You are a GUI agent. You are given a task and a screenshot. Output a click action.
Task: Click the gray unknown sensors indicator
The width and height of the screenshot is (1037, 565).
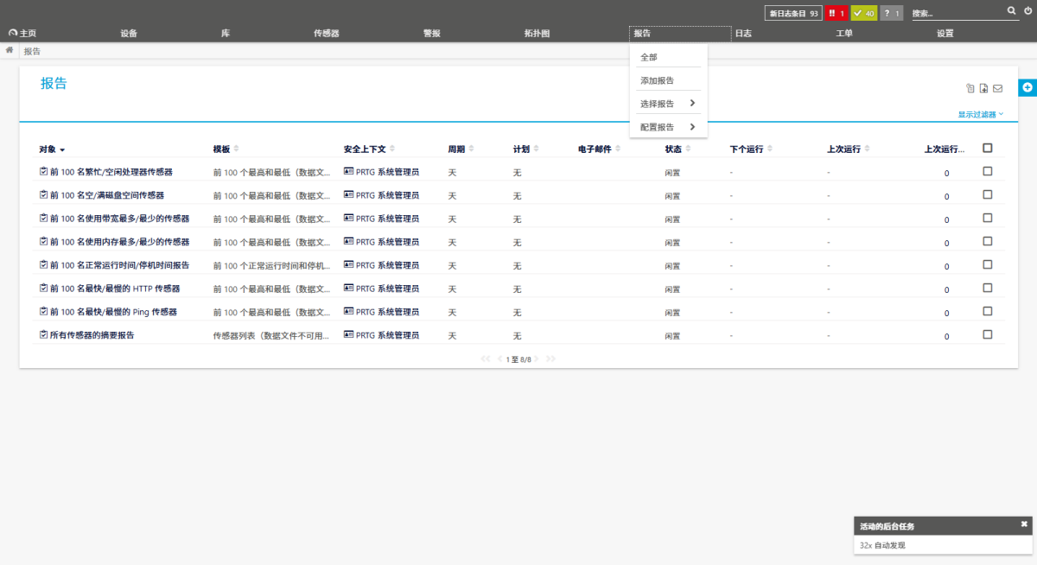tap(891, 13)
